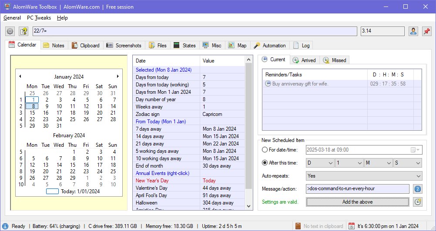
Task: Click the clipboard icon in status bar
Action: pos(298,226)
